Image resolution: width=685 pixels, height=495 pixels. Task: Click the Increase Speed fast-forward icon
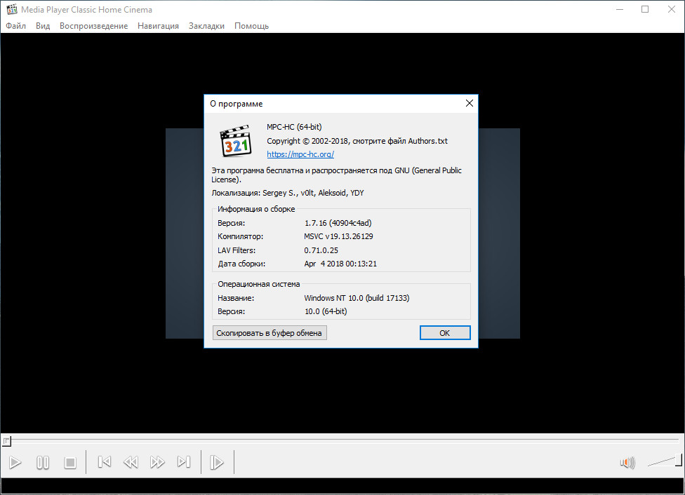[x=157, y=462]
